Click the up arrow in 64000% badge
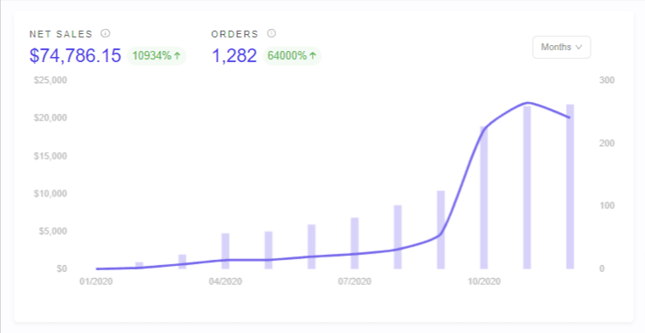 click(x=313, y=56)
